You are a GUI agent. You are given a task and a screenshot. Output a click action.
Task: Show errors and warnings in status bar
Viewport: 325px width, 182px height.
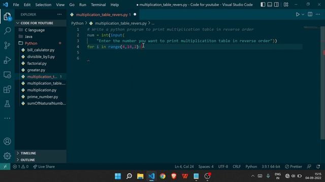click(x=20, y=166)
